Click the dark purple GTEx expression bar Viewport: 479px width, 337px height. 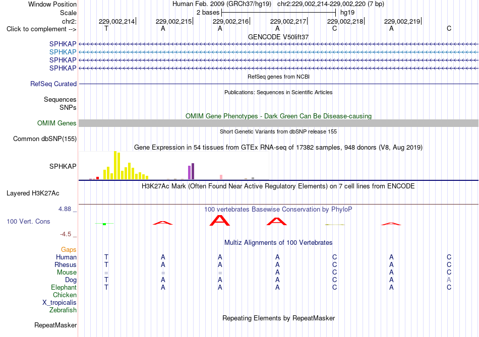(x=193, y=171)
